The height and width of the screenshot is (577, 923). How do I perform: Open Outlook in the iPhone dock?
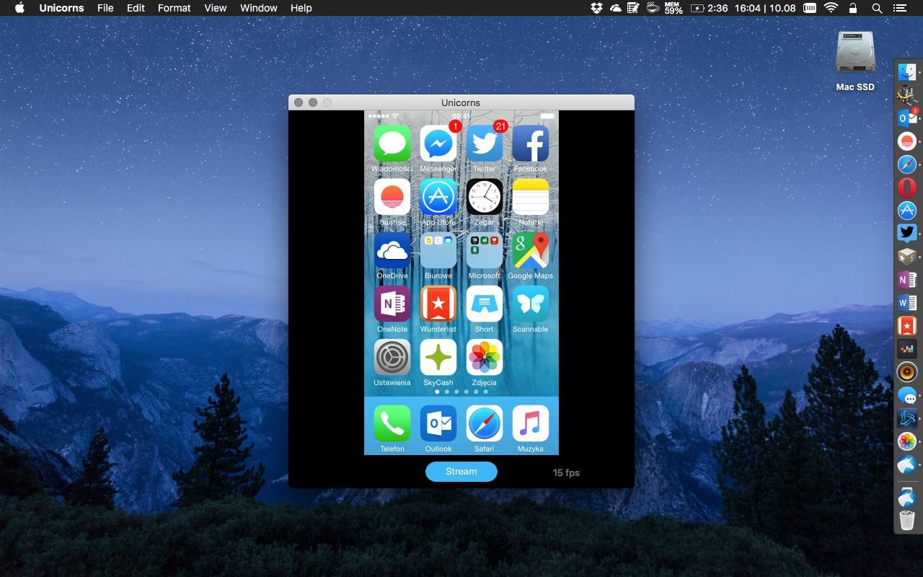click(438, 423)
